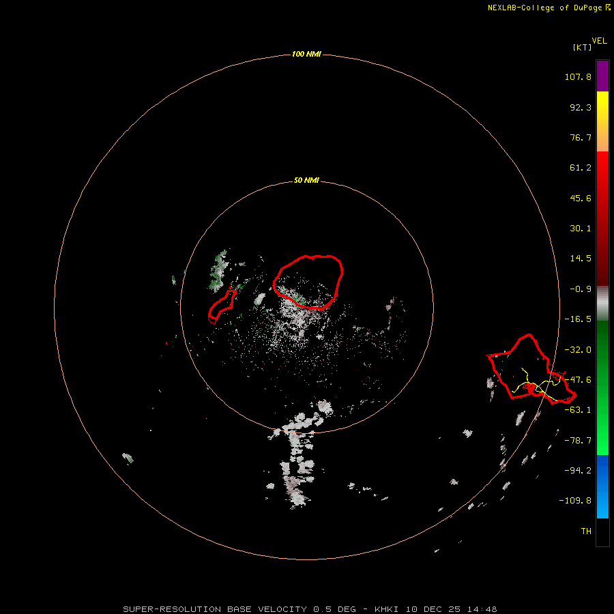Click the Super-Resolution Base Velocity caption at bottom

coord(310,609)
